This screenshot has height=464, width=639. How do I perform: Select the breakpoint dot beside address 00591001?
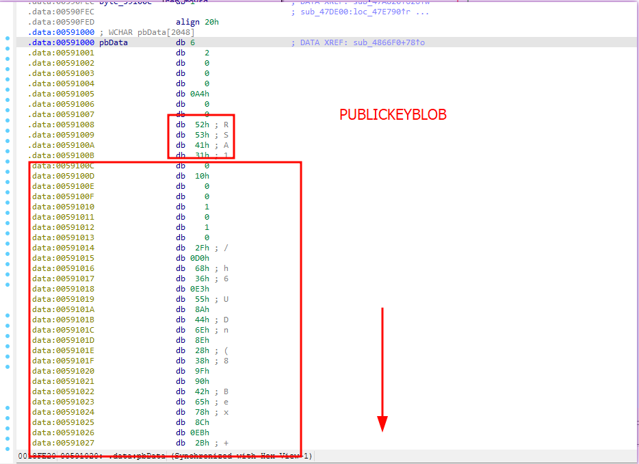(x=8, y=49)
